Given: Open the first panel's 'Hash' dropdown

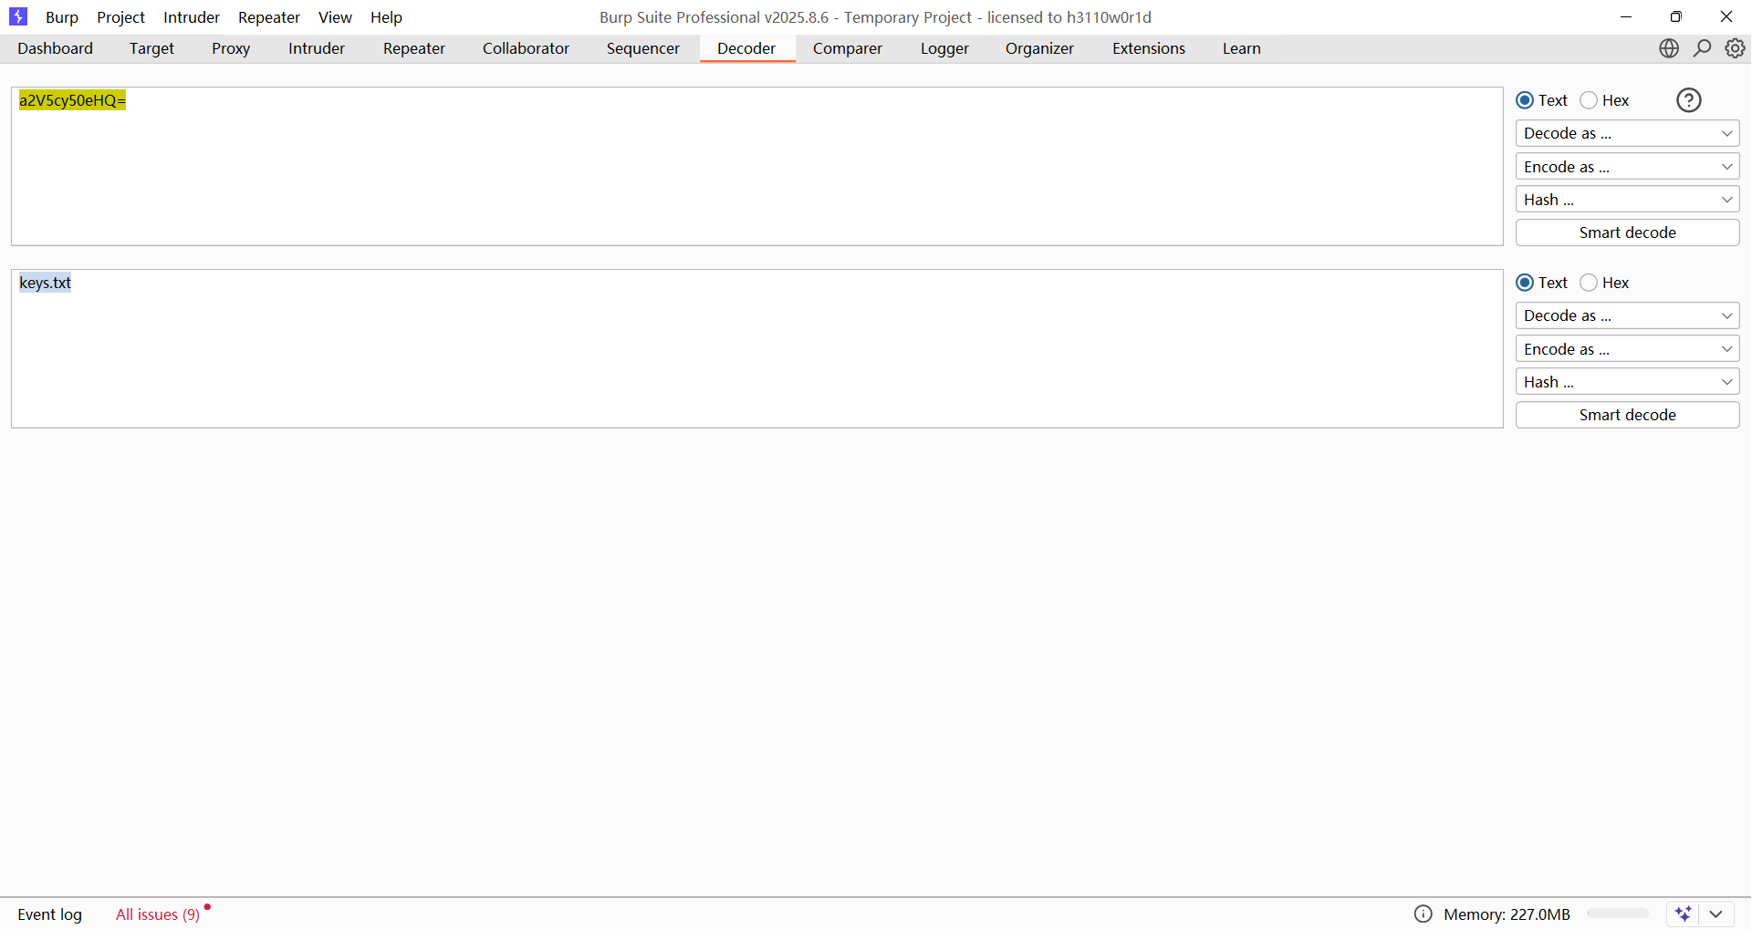Looking at the screenshot, I should point(1628,200).
